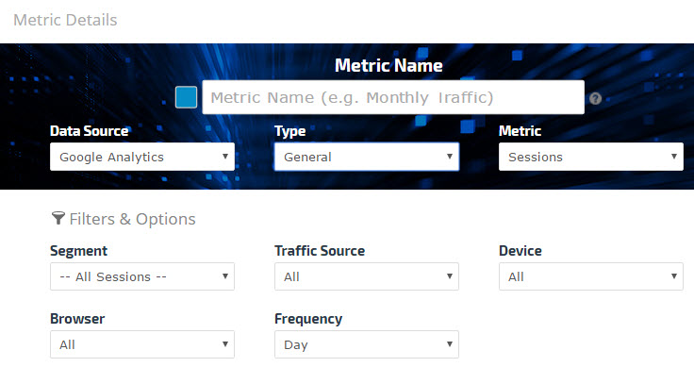Open the Data Source dropdown
694x367 pixels.
pyautogui.click(x=142, y=157)
